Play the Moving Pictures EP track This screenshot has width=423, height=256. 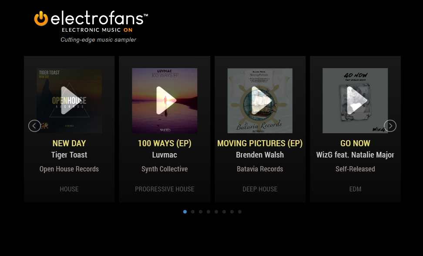coord(260,101)
